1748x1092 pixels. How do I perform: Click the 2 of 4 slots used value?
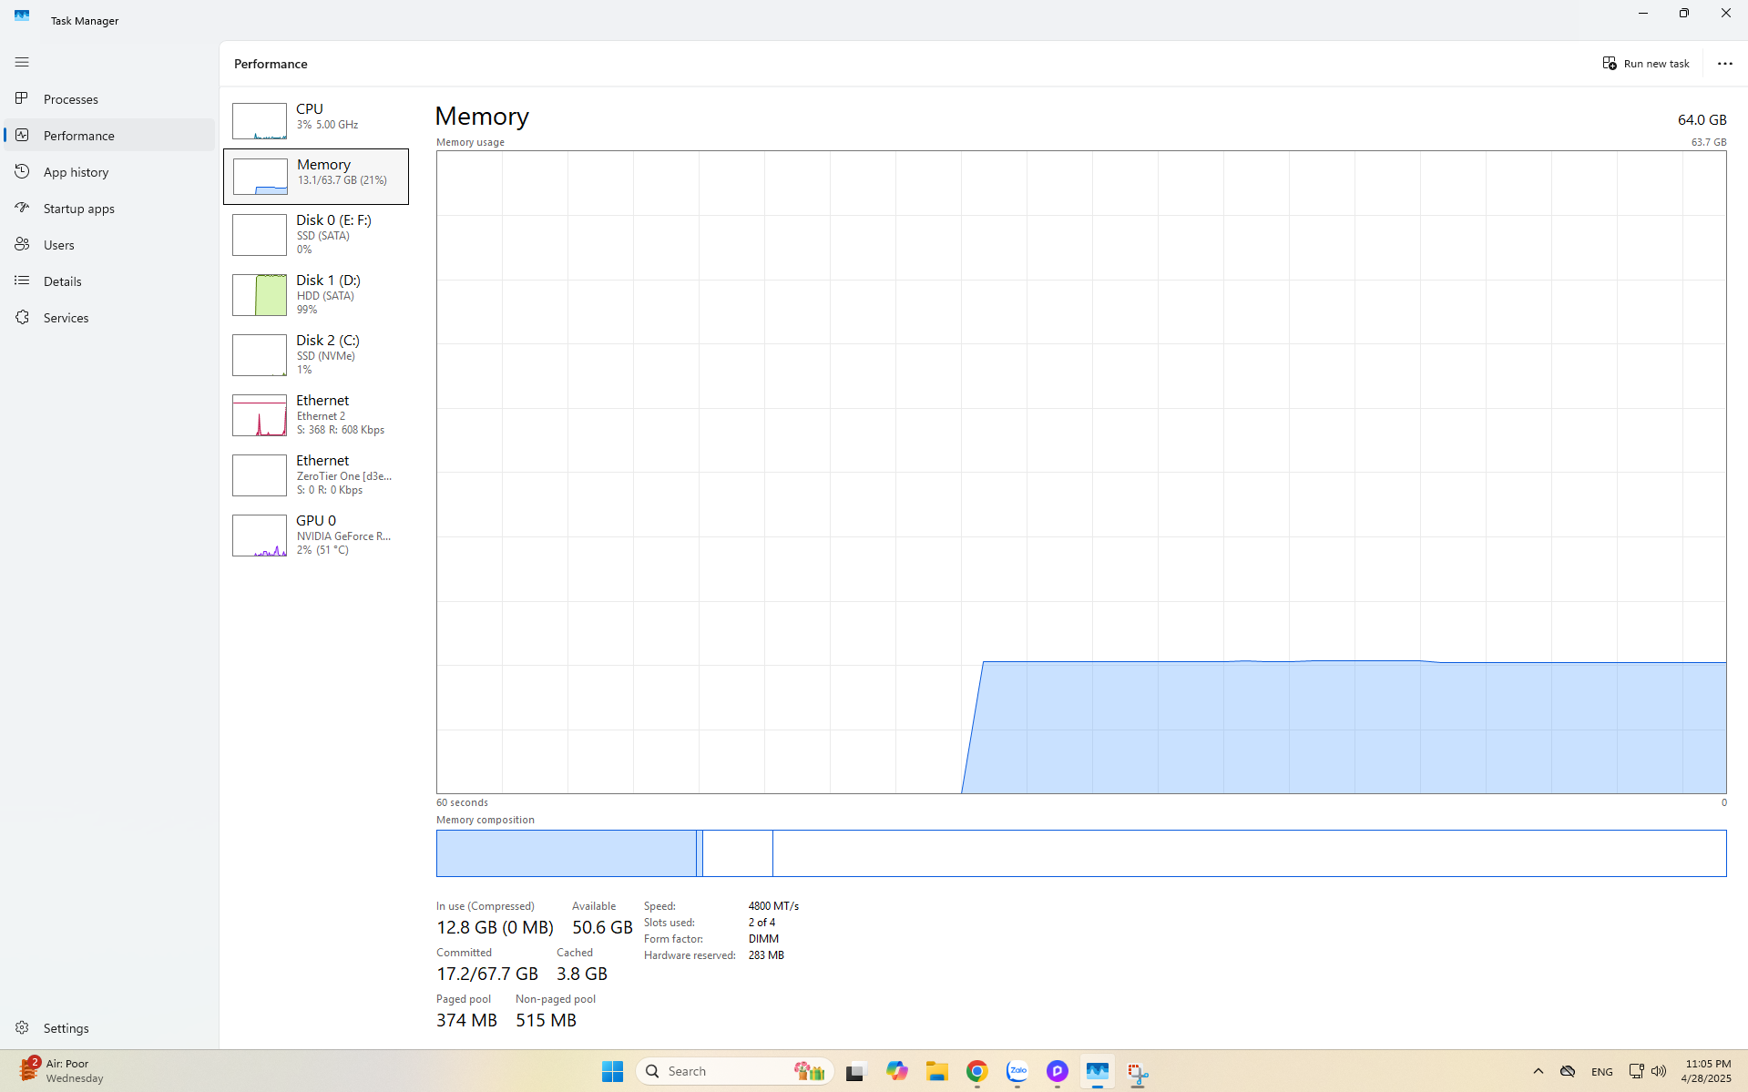tap(762, 923)
